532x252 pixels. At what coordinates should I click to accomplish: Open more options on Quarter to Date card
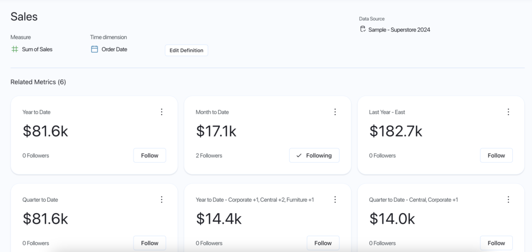[162, 200]
